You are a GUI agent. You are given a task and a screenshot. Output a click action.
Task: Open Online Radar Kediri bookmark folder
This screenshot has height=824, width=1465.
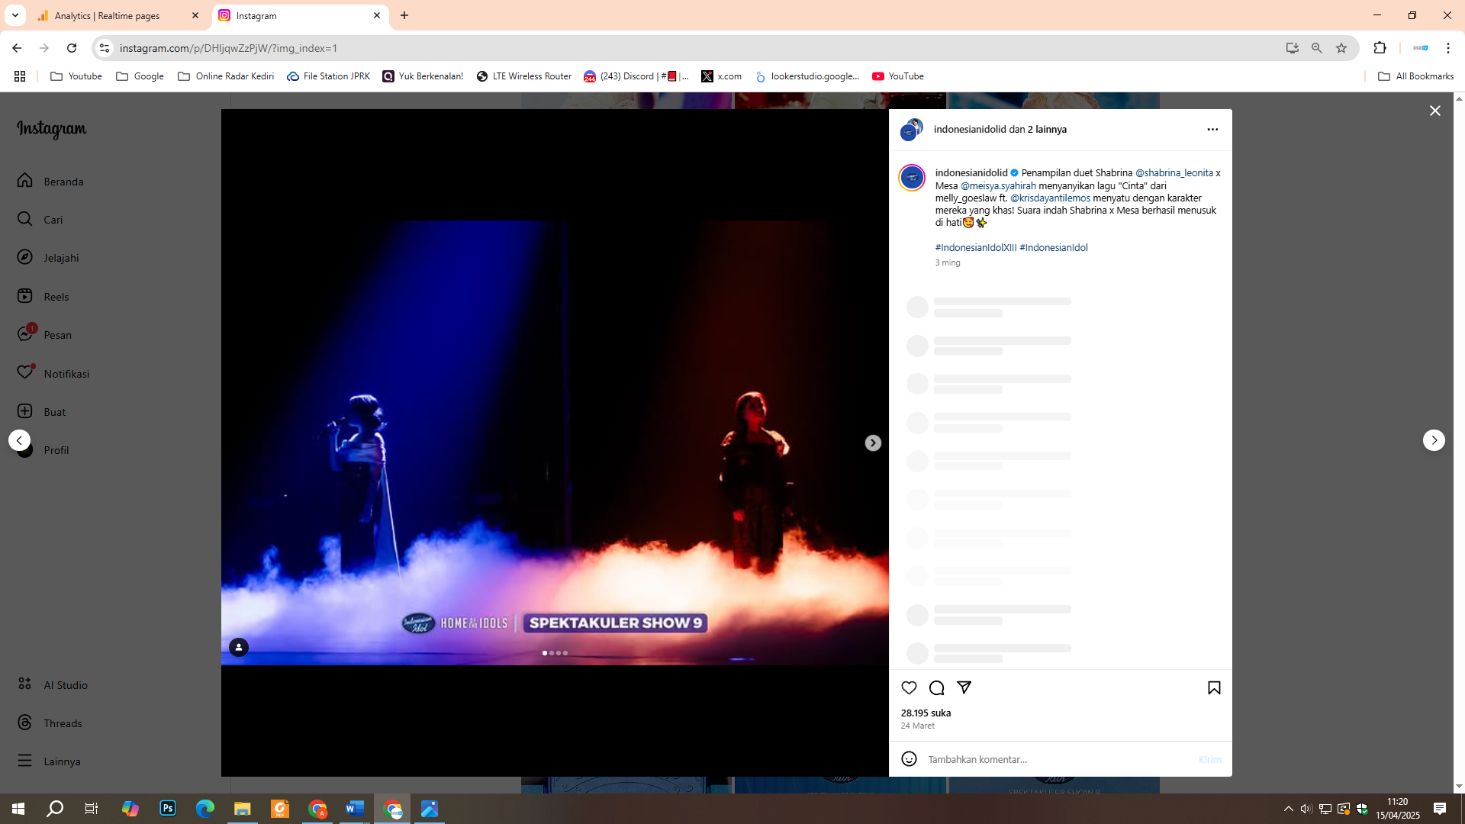(x=226, y=76)
